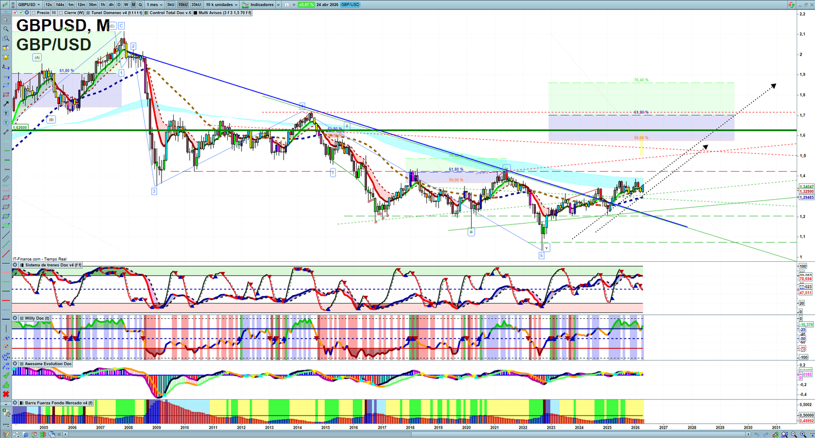Viewport: 815px width, 438px height.
Task: Toggle the Precio checkbox
Action: [34, 13]
